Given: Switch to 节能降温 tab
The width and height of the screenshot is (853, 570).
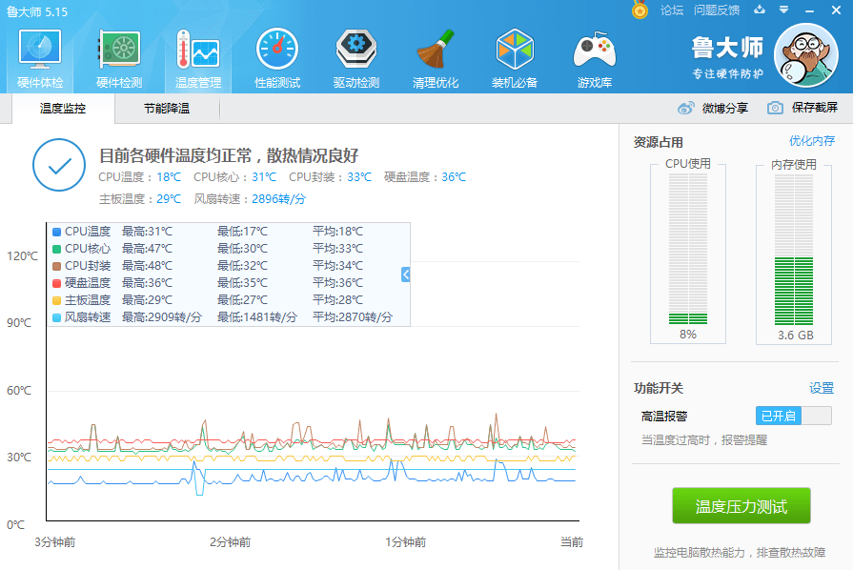Looking at the screenshot, I should click(167, 109).
